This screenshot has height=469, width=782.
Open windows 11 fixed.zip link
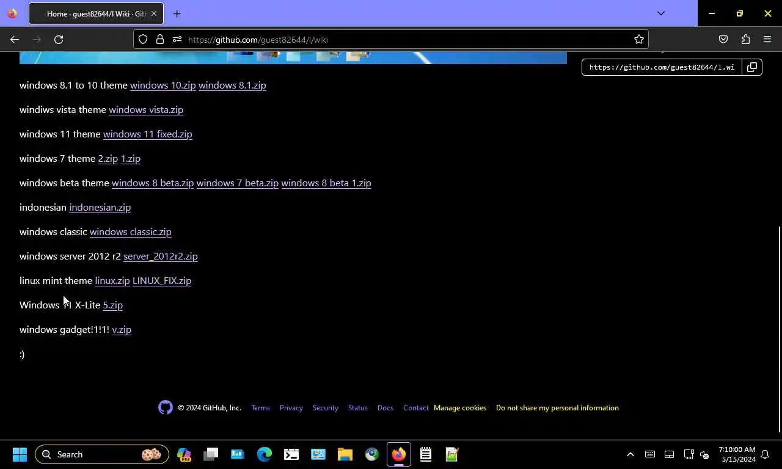(x=147, y=134)
